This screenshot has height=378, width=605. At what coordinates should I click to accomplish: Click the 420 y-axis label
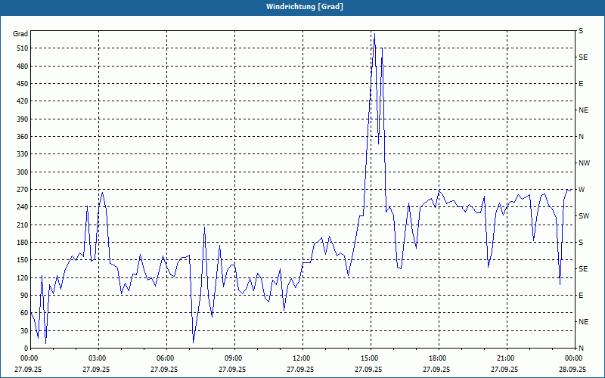point(22,101)
